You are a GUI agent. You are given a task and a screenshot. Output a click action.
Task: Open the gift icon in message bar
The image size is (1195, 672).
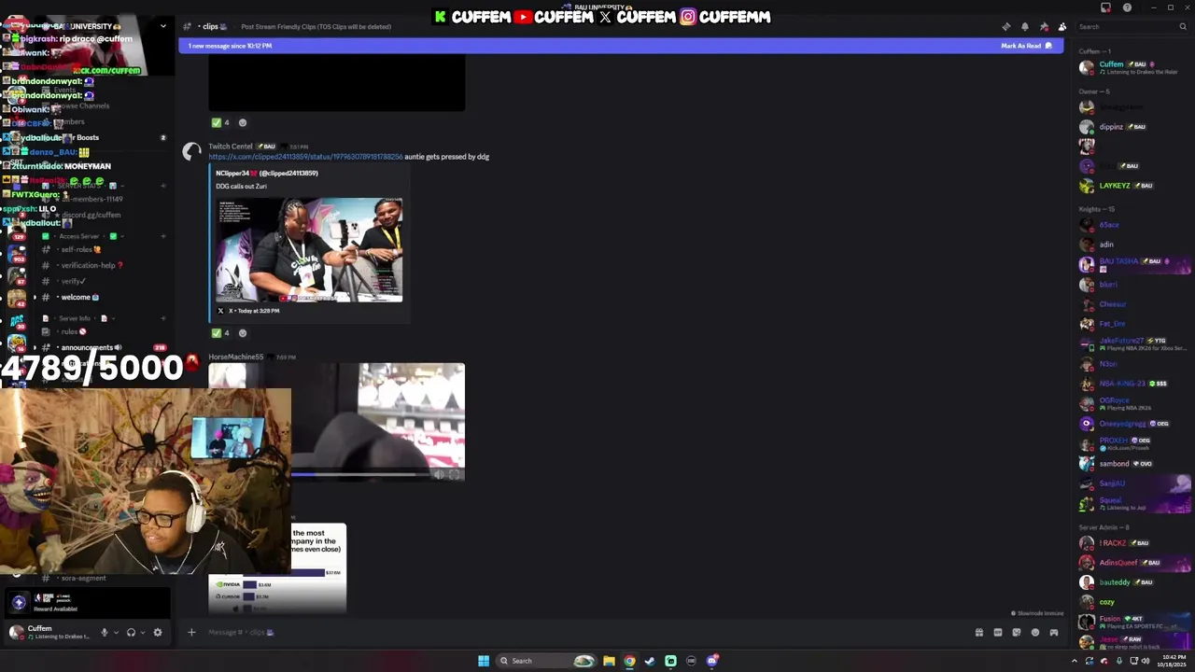tap(978, 632)
